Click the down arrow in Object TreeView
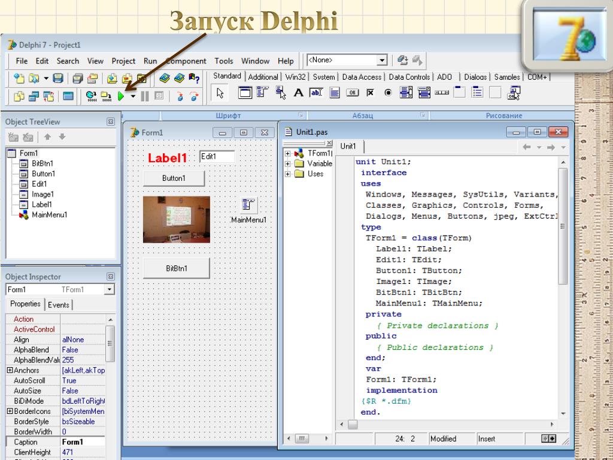 coord(62,137)
